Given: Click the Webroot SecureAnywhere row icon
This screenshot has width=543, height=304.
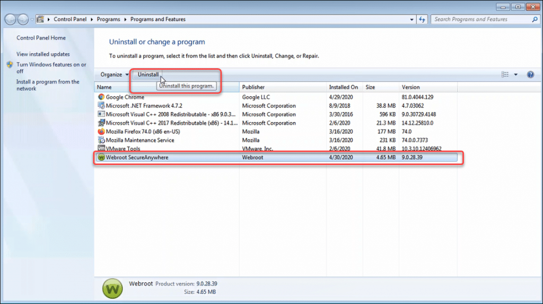Looking at the screenshot, I should coord(101,157).
